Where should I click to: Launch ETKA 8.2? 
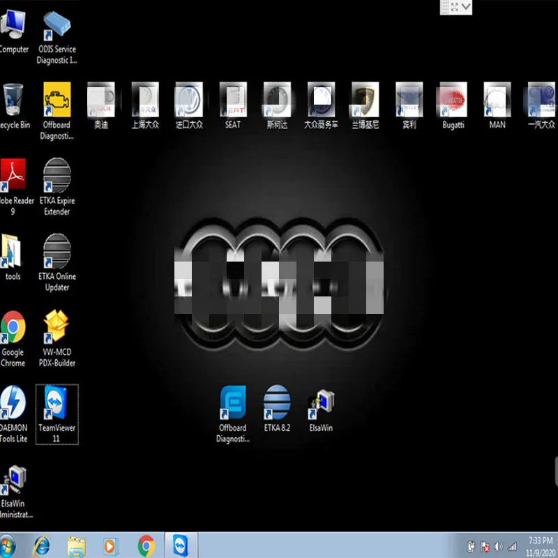click(x=277, y=409)
